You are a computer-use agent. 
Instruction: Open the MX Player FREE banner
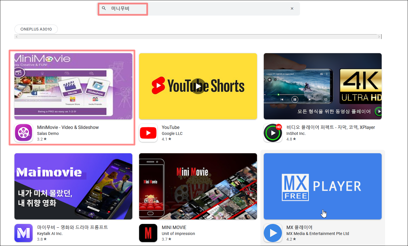click(323, 186)
